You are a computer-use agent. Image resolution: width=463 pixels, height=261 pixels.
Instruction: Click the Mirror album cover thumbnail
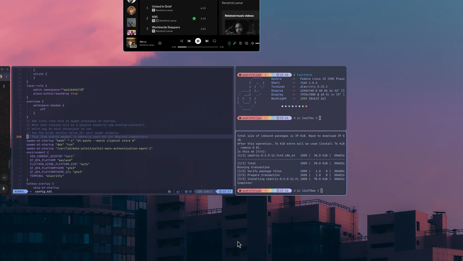(x=132, y=43)
